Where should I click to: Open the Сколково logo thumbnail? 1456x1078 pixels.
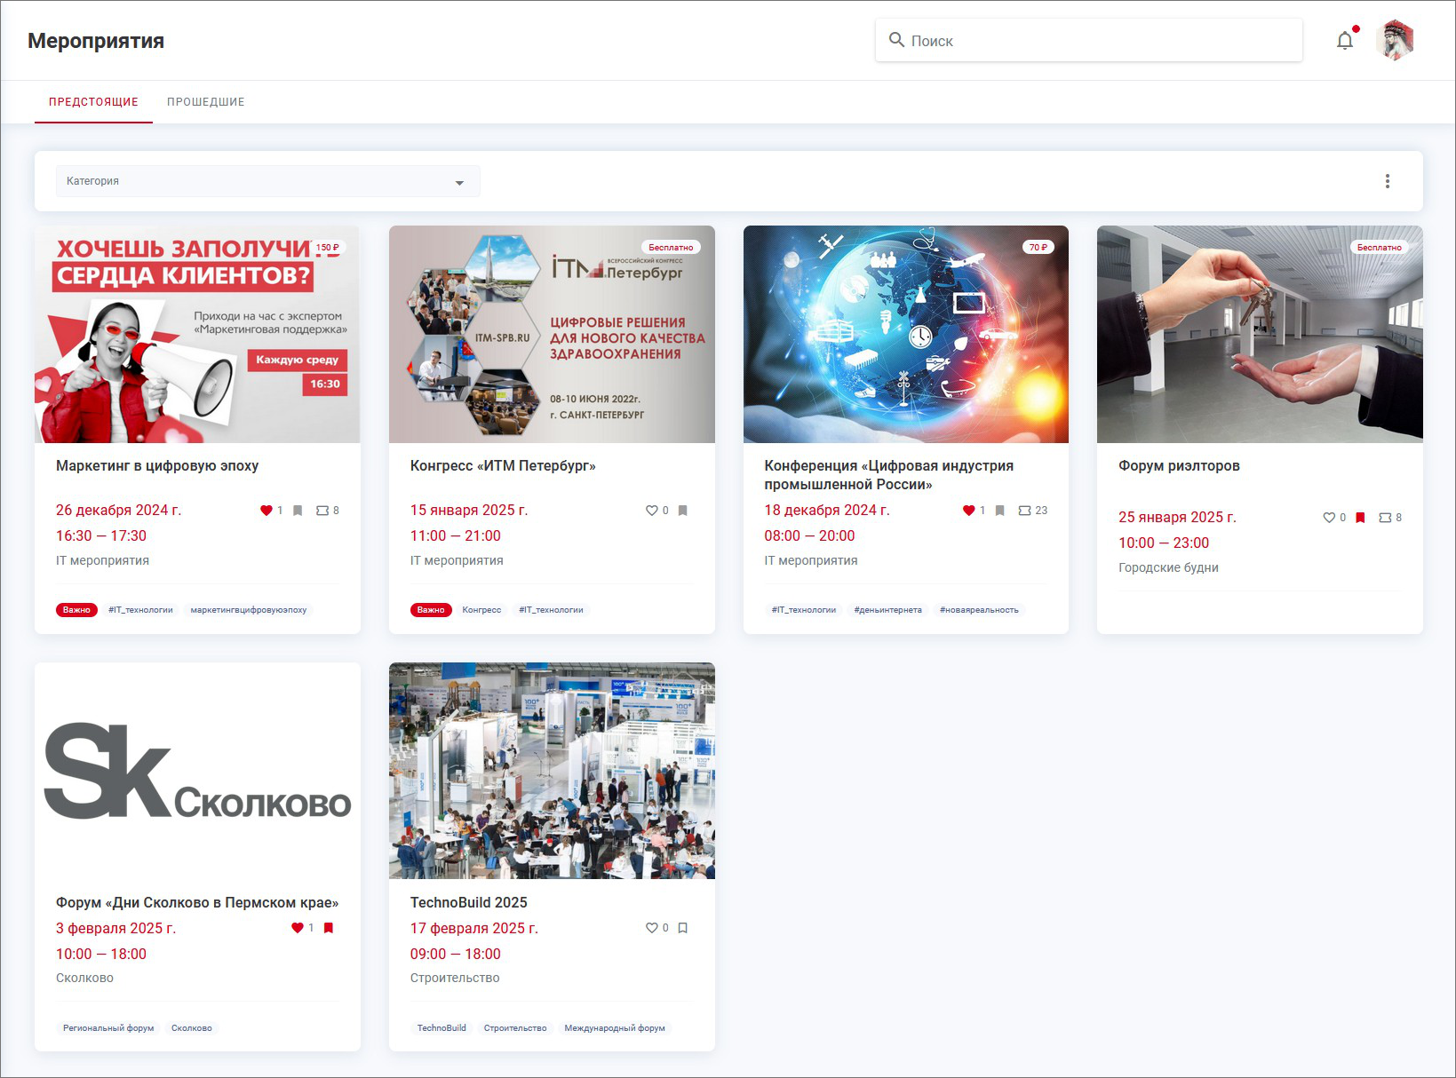pos(197,771)
